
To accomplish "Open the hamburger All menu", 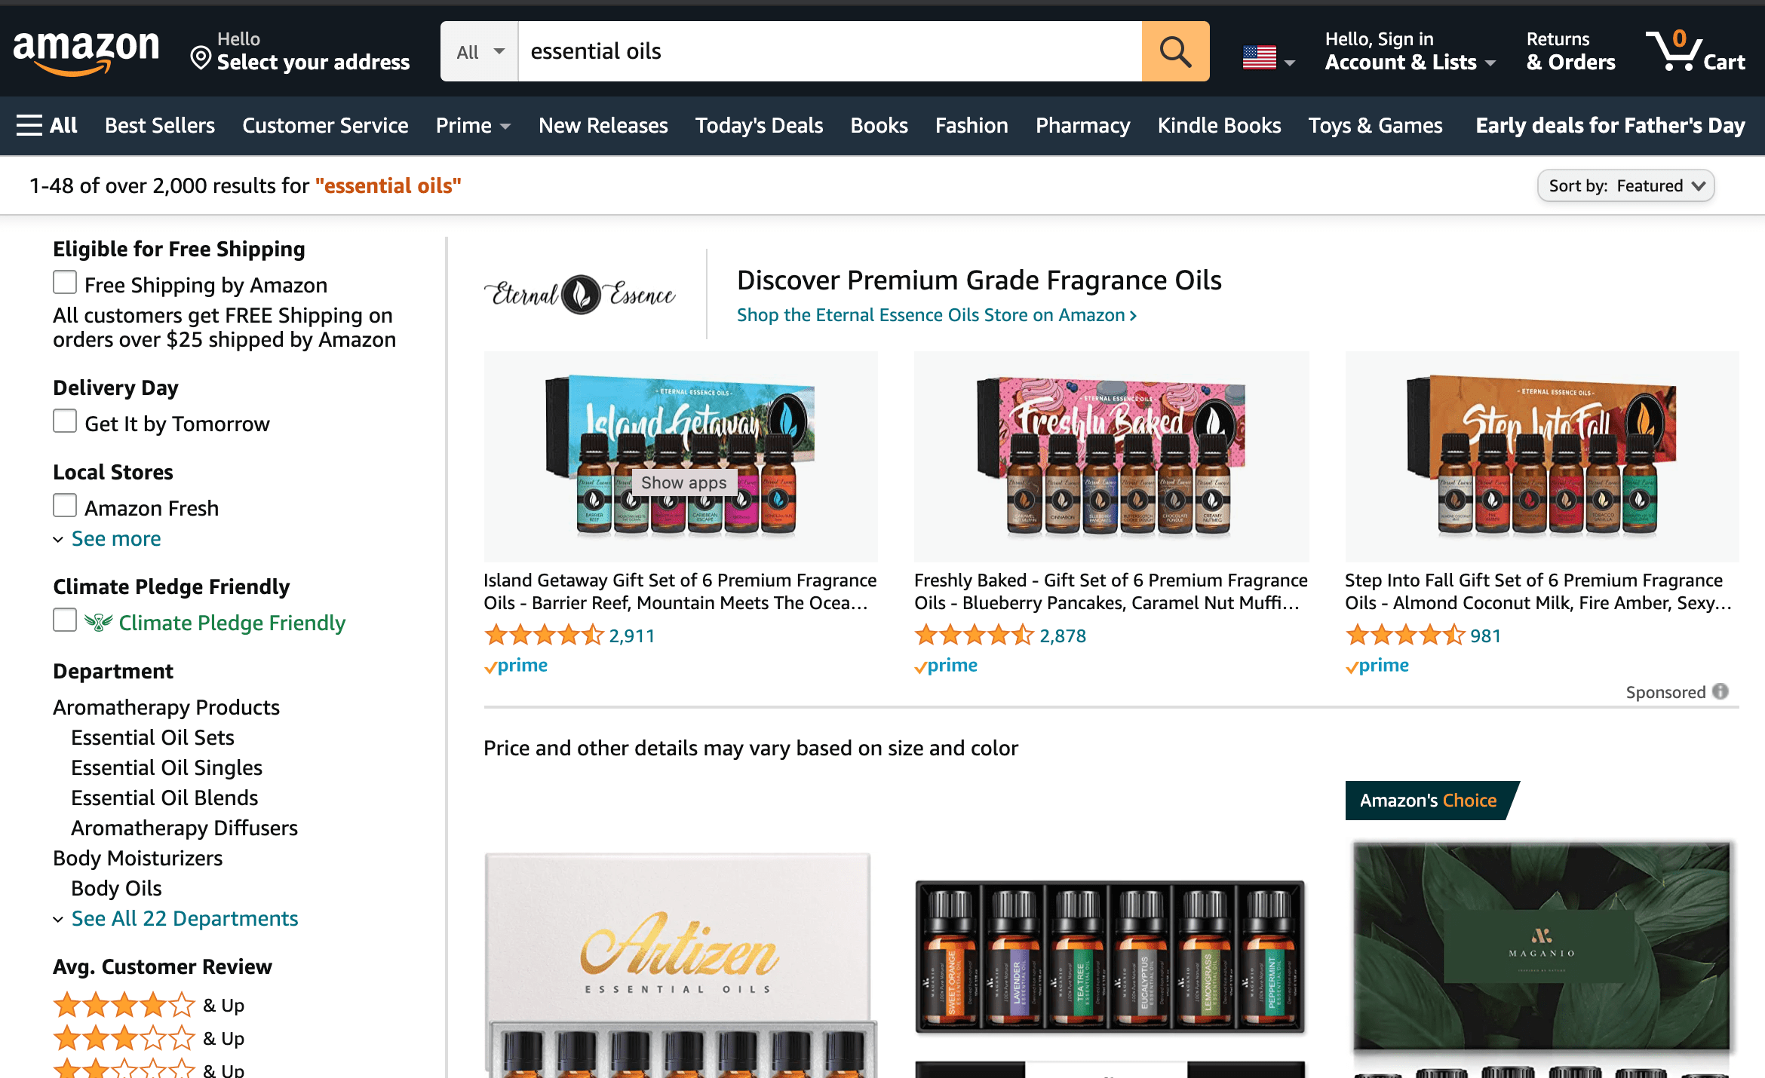I will [47, 125].
